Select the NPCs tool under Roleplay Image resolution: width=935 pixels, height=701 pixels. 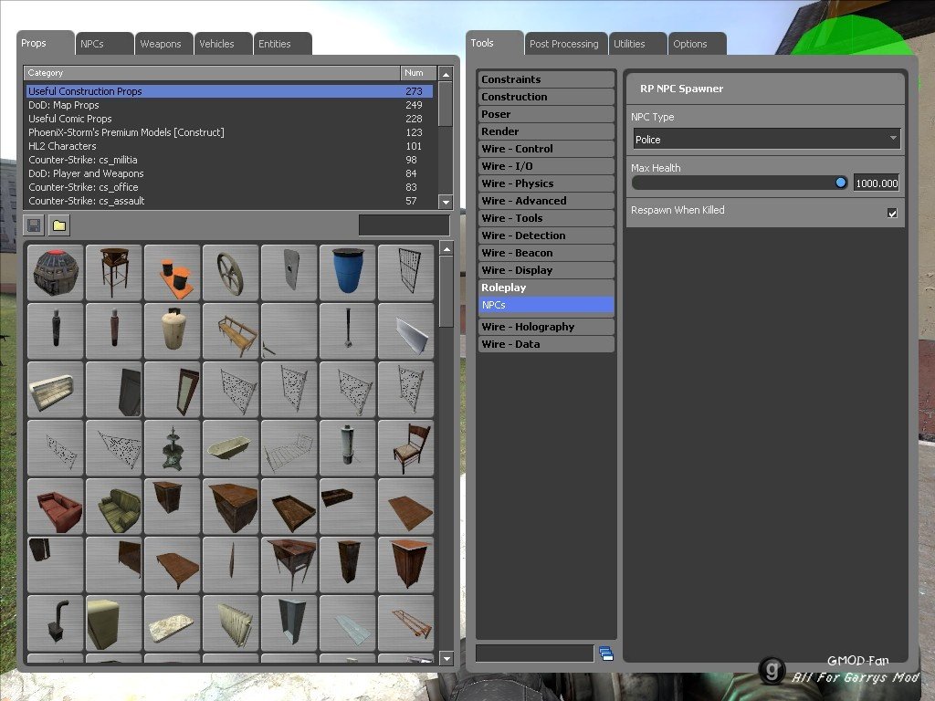(x=546, y=305)
